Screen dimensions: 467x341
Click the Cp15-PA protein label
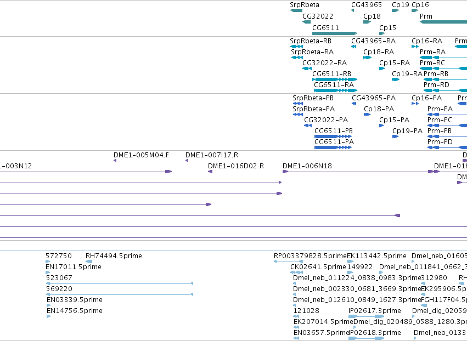[394, 120]
